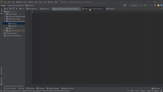This screenshot has height=92, width=163.
Task: Close the Principale.py tab
Action: (x=38, y=9)
